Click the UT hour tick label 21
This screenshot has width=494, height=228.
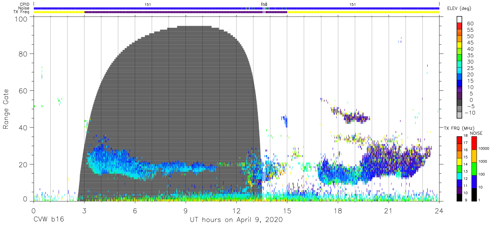pyautogui.click(x=388, y=211)
